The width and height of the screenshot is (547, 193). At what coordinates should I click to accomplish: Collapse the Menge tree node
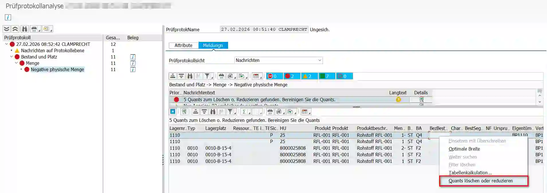pyautogui.click(x=16, y=63)
